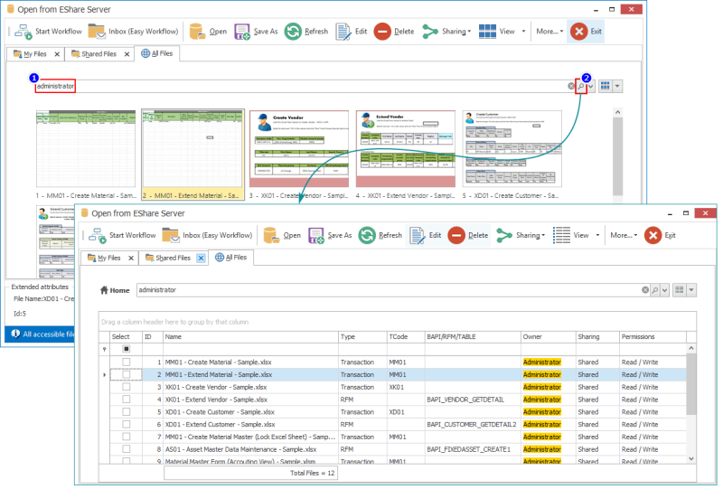This screenshot has width=723, height=489.
Task: Select the My Files tab in the back window
Action: click(x=34, y=54)
